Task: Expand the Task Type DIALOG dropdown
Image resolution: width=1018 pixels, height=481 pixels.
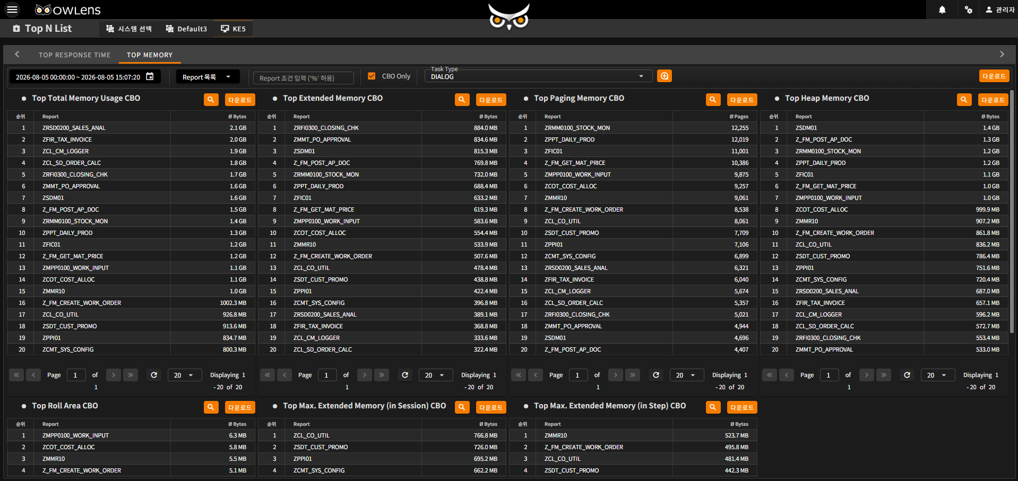Action: pos(538,76)
